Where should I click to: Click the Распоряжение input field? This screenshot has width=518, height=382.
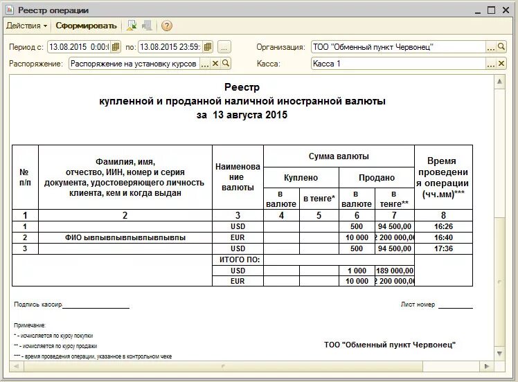[x=134, y=64]
